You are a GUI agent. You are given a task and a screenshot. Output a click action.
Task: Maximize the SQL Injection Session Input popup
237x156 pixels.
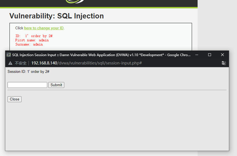coord(210,55)
